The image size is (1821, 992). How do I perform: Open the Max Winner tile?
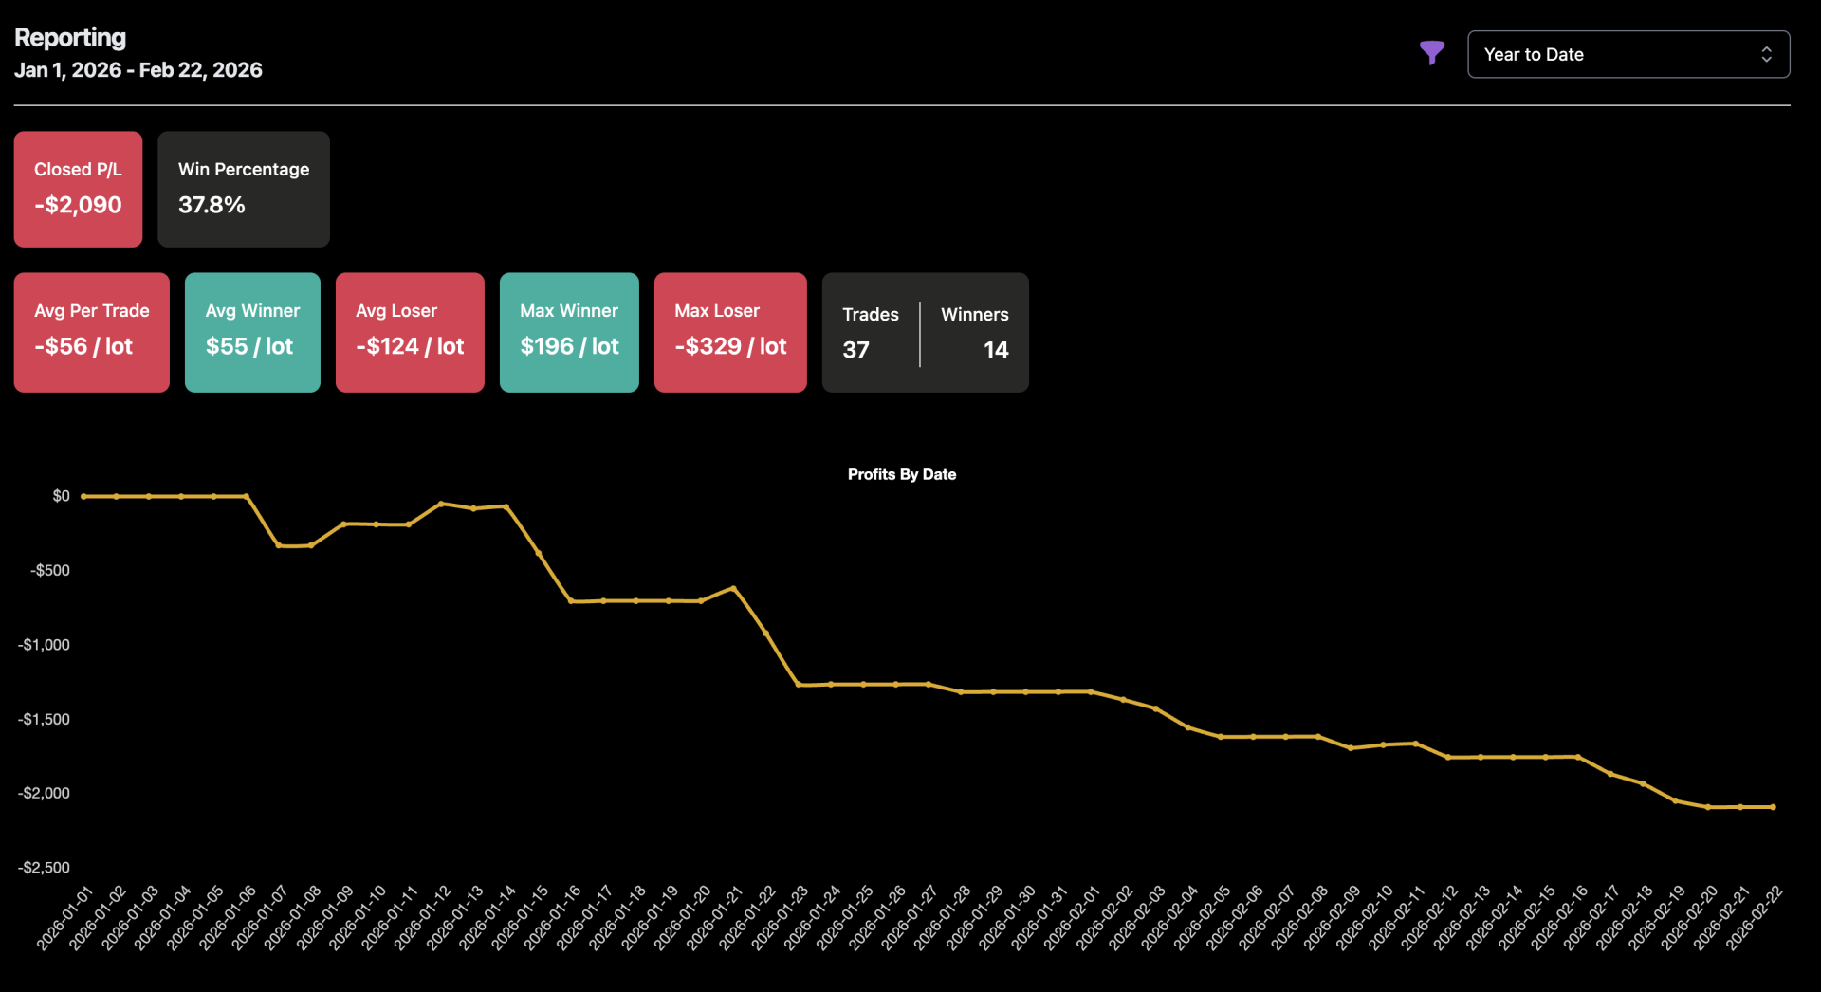569,332
